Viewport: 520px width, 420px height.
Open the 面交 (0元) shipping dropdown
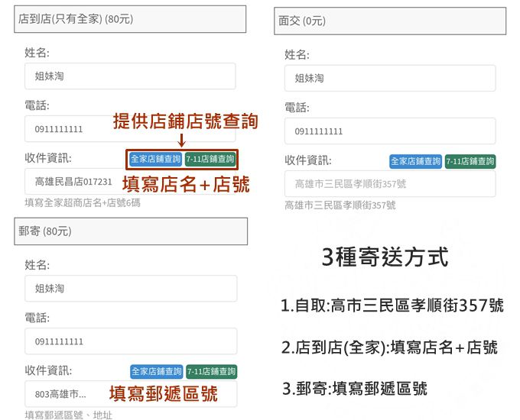(x=390, y=21)
